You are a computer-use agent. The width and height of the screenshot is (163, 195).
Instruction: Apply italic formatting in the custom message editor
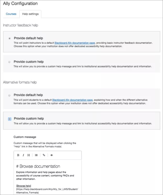(x=23, y=155)
